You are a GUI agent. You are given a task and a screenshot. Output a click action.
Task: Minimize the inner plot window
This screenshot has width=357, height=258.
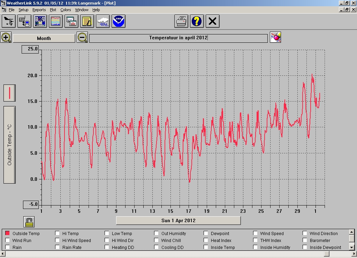341,10
